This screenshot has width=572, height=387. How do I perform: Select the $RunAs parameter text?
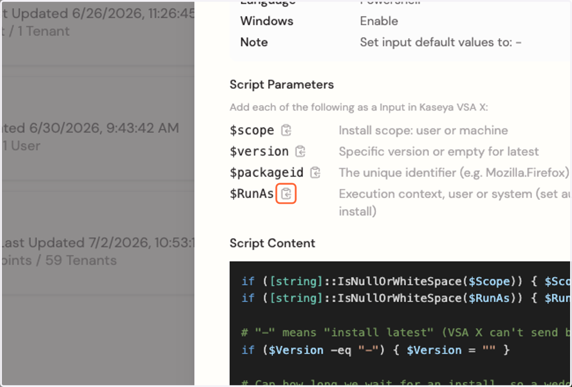(252, 194)
